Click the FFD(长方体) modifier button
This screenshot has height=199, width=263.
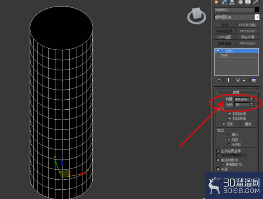248,25
